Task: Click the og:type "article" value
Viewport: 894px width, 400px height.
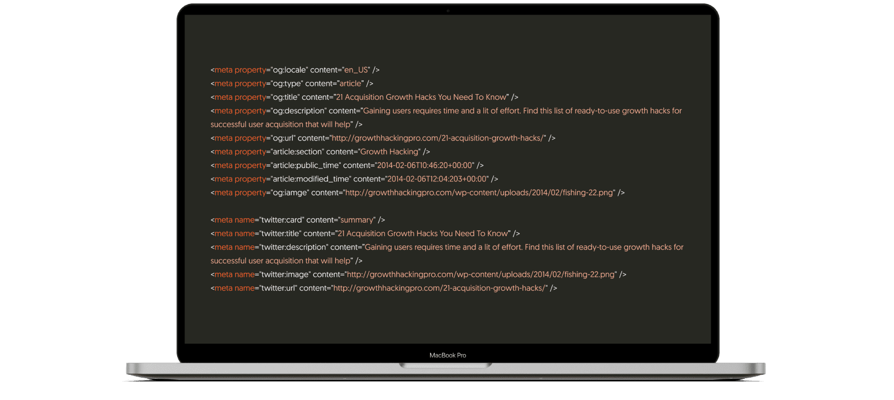Action: point(350,83)
